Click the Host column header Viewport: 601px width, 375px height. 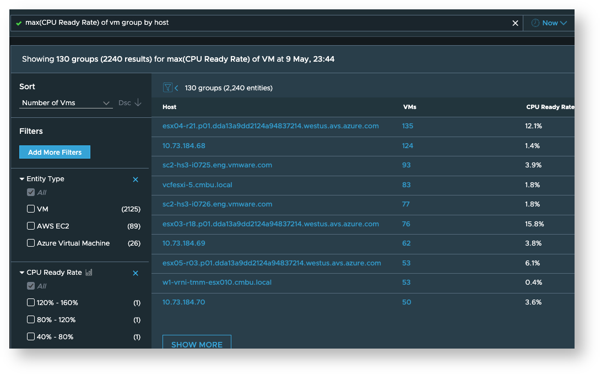click(x=170, y=107)
